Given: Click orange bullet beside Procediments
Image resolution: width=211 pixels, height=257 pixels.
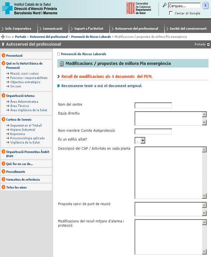Looking at the screenshot, I should pyautogui.click(x=3, y=171).
